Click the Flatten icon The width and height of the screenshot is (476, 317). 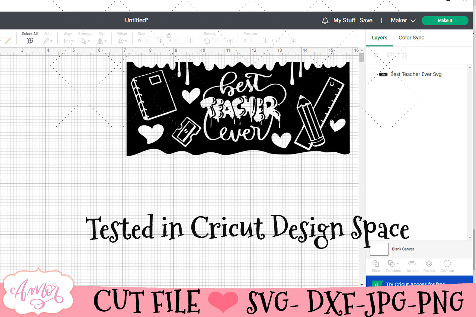[429, 264]
